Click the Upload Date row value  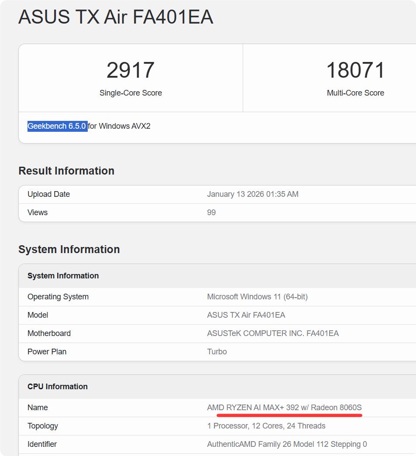(x=253, y=194)
